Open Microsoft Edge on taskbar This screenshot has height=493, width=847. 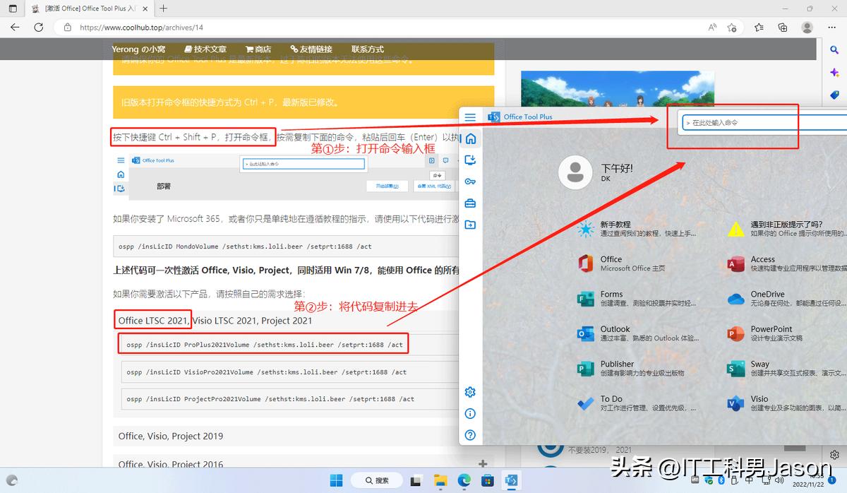coord(464,480)
